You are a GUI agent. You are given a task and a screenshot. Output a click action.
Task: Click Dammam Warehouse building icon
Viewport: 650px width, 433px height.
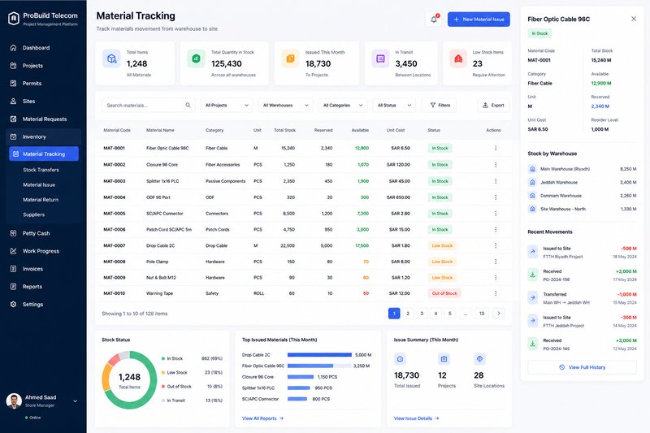[x=532, y=195]
